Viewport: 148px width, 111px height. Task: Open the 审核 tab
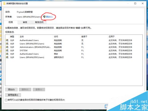click(x=25, y=22)
